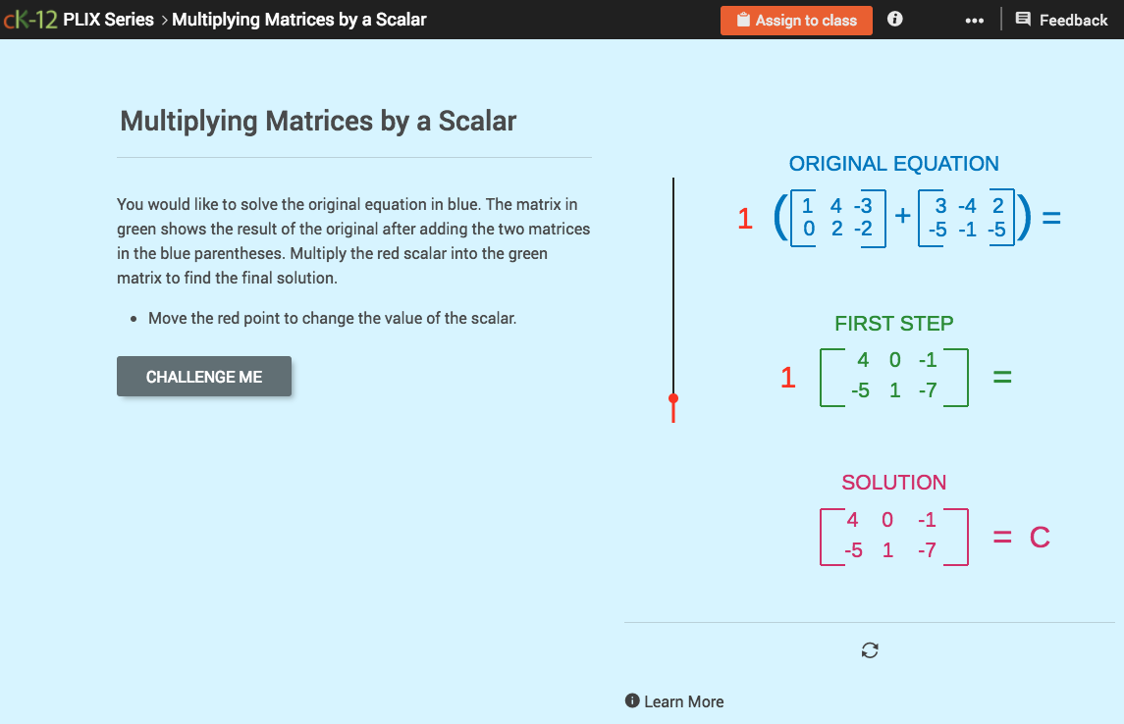The width and height of the screenshot is (1124, 724).
Task: Click the top of the vertical slider track
Action: pos(673,179)
